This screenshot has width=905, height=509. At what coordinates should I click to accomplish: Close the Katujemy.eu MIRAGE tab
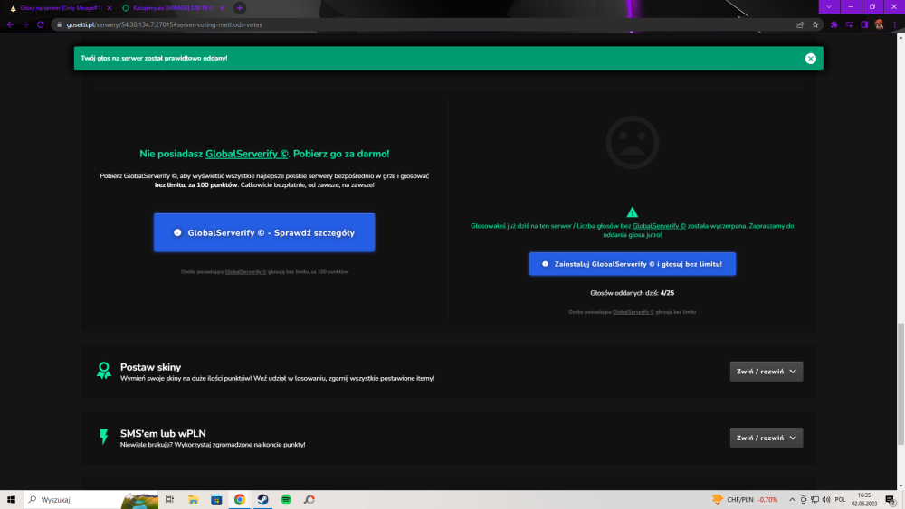tap(222, 8)
